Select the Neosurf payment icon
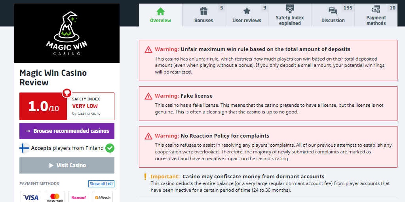Viewport: 405px width, 202px height. 78,197
